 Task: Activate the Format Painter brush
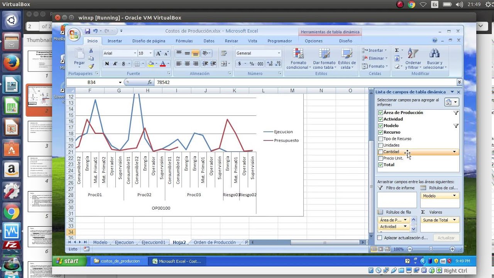point(91,66)
